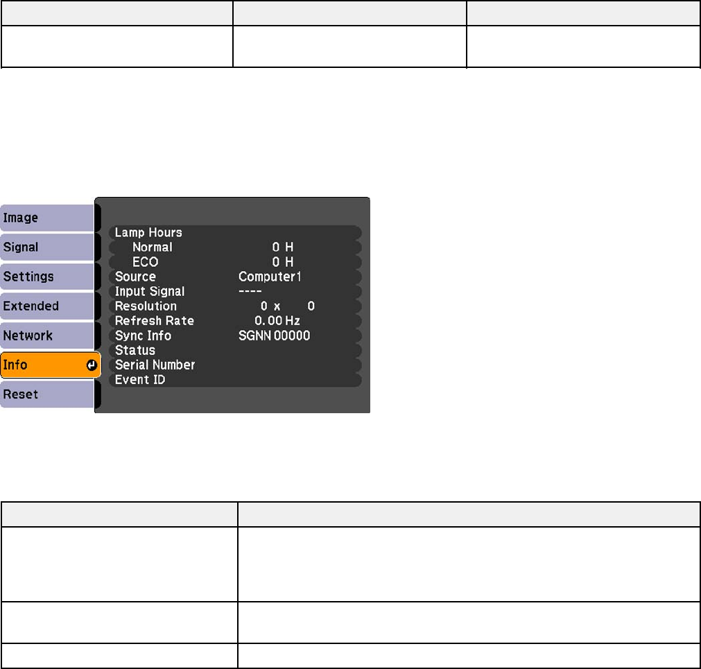701x669 pixels.
Task: Click the 0.00 Hz refresh rate value
Action: coord(277,321)
